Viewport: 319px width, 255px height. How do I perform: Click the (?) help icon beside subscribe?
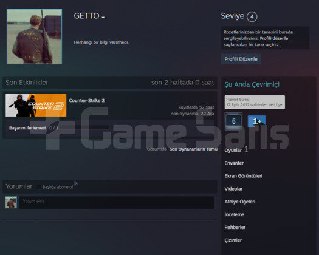coord(76,183)
